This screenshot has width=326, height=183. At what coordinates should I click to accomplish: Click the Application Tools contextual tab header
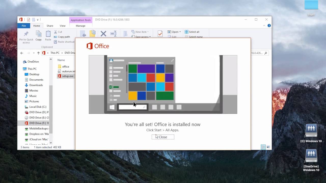81,20
